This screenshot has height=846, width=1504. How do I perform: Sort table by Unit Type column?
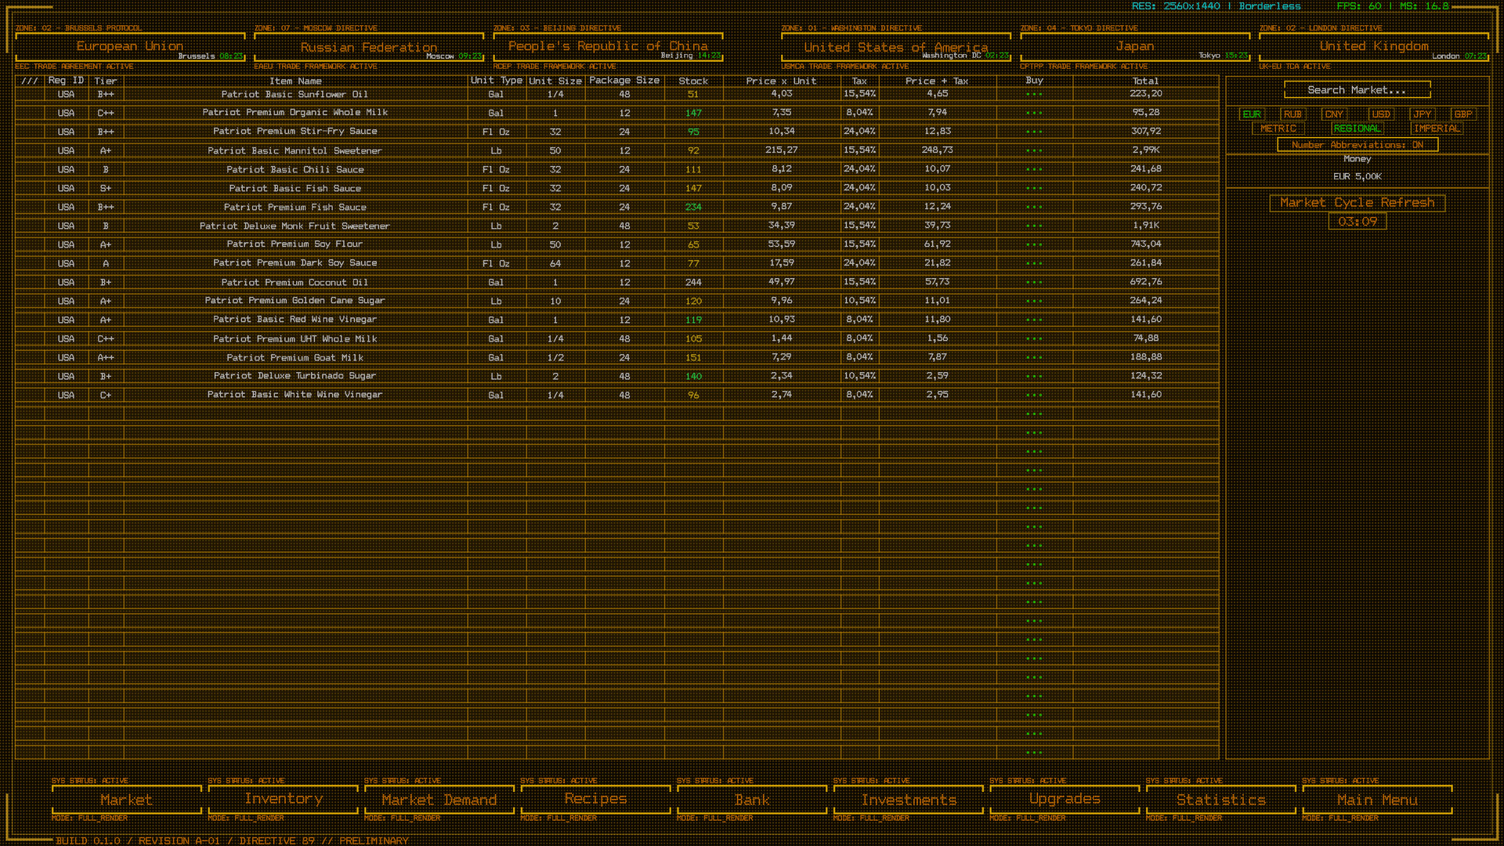coord(496,81)
